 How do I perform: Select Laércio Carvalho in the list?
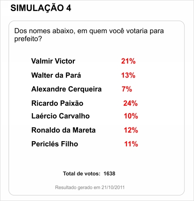click(60, 116)
